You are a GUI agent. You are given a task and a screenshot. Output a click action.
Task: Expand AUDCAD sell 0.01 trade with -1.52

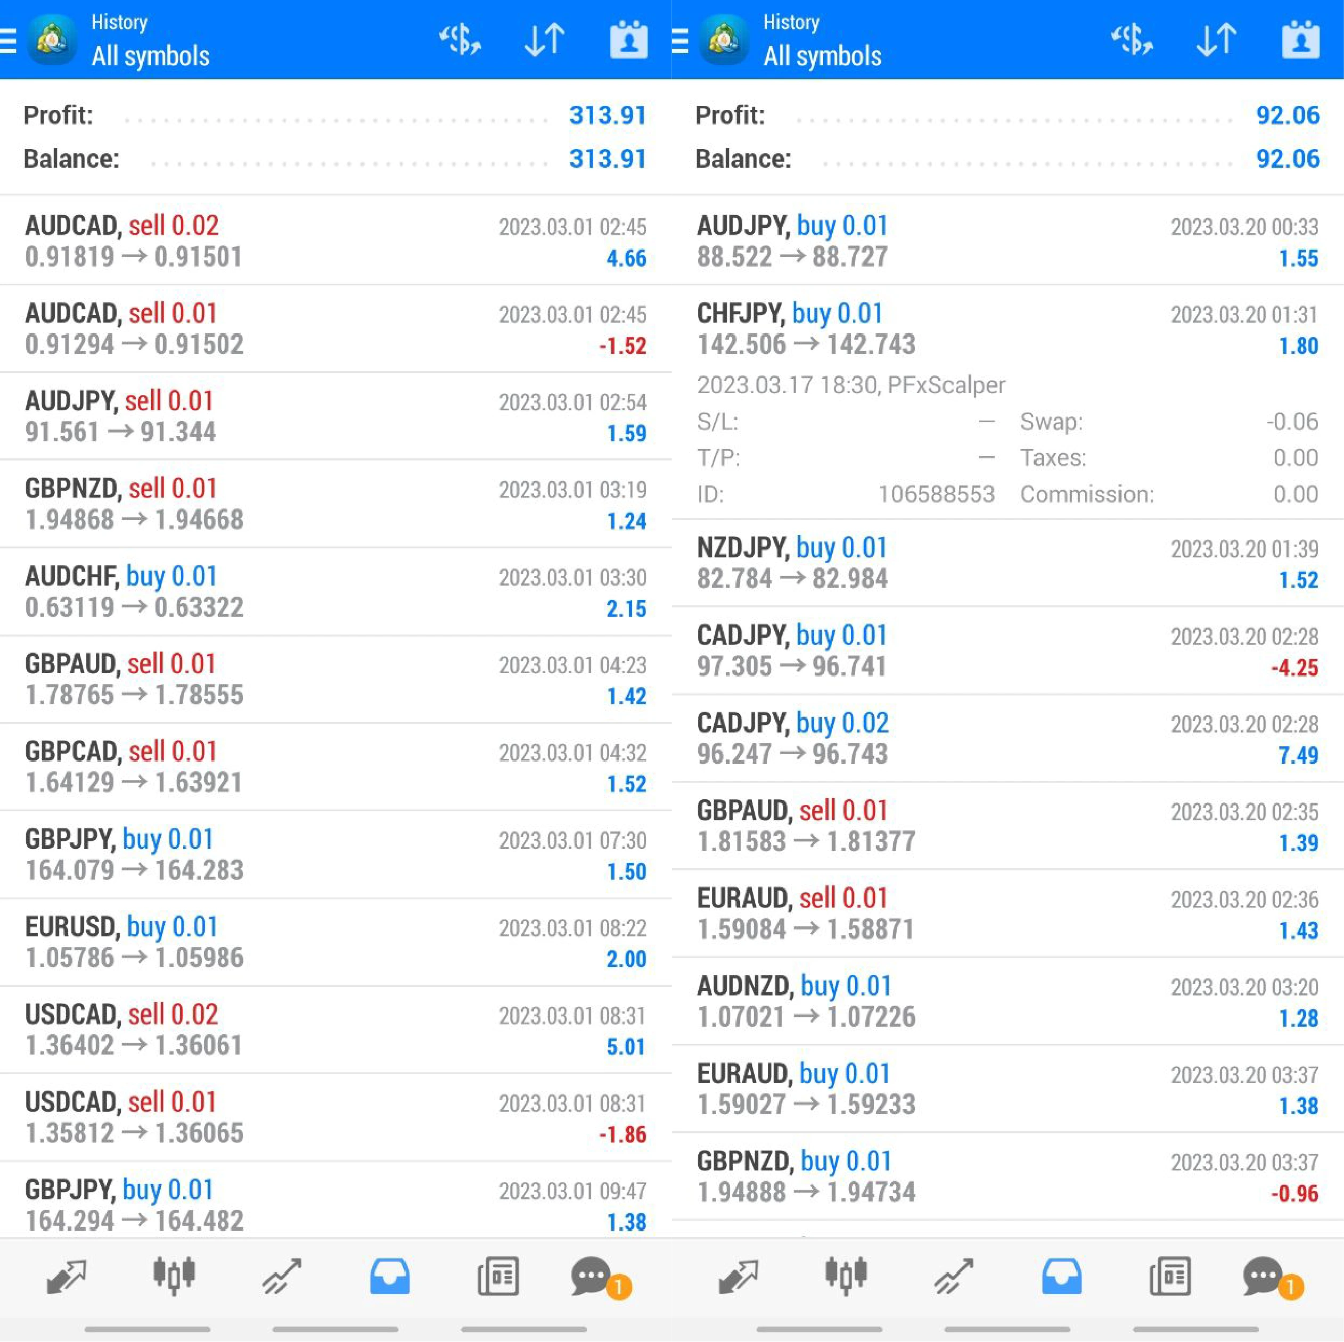coord(336,328)
